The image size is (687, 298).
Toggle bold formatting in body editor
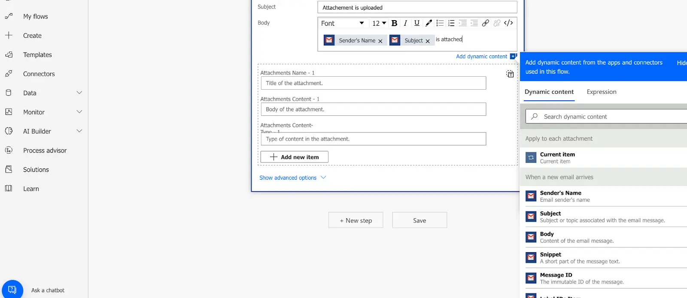pyautogui.click(x=394, y=23)
